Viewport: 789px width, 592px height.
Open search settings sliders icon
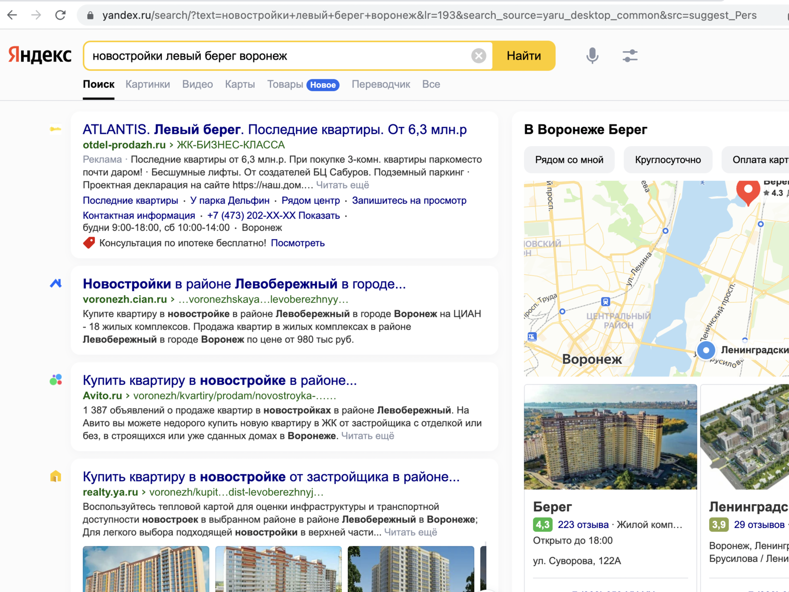tap(630, 56)
